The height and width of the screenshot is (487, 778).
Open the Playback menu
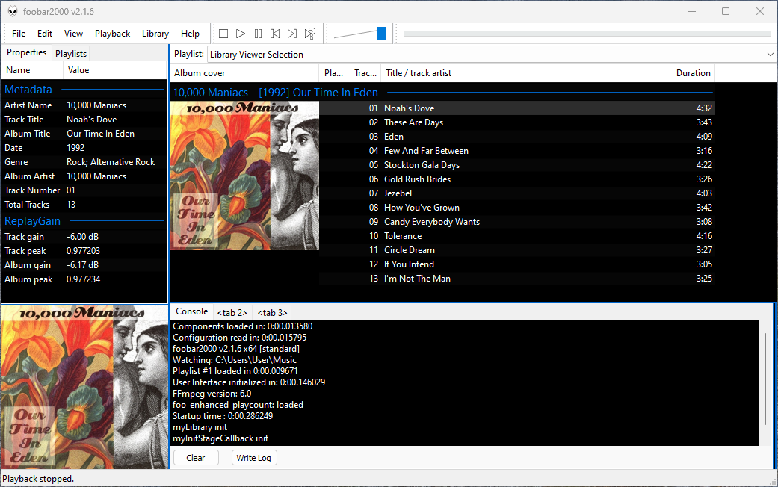(x=112, y=34)
